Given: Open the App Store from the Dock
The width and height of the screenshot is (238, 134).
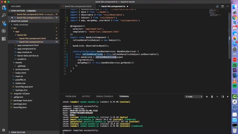Looking at the screenshot, I should [x=235, y=44].
